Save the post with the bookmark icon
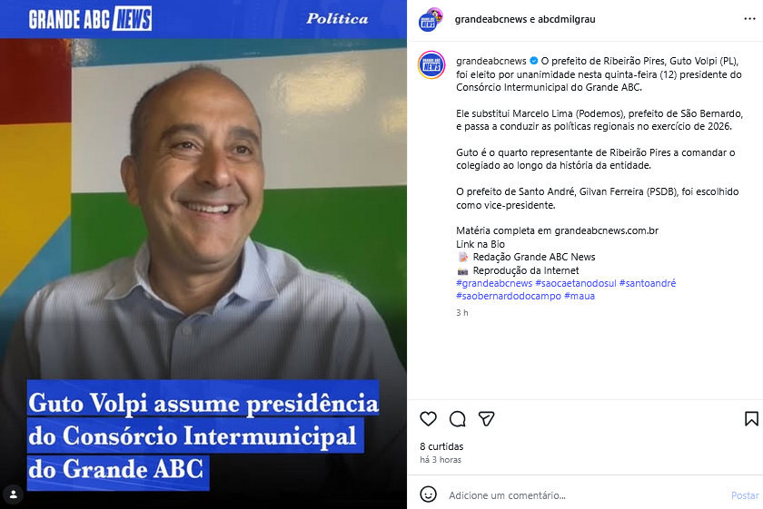 click(x=751, y=418)
